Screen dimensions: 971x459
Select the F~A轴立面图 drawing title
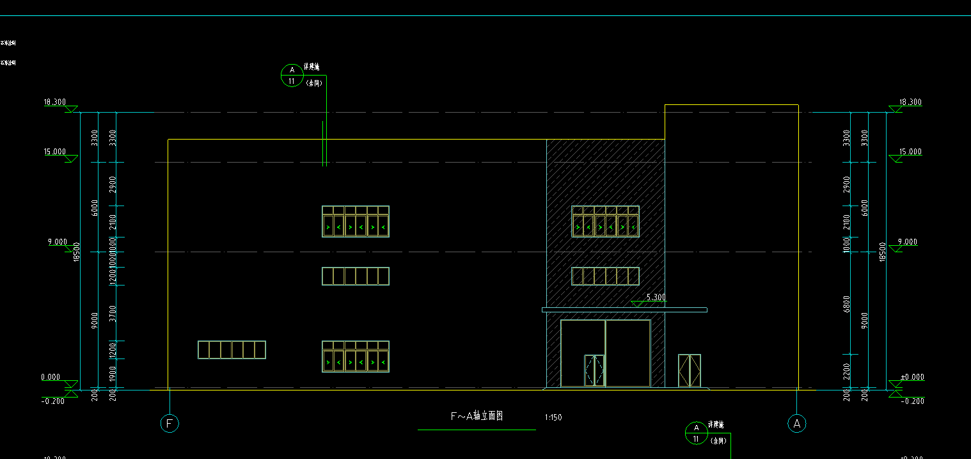[477, 416]
